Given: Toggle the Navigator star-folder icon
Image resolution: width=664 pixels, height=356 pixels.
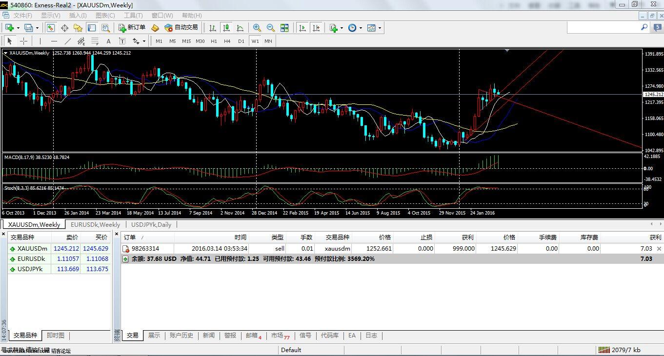Looking at the screenshot, I should click(78, 28).
